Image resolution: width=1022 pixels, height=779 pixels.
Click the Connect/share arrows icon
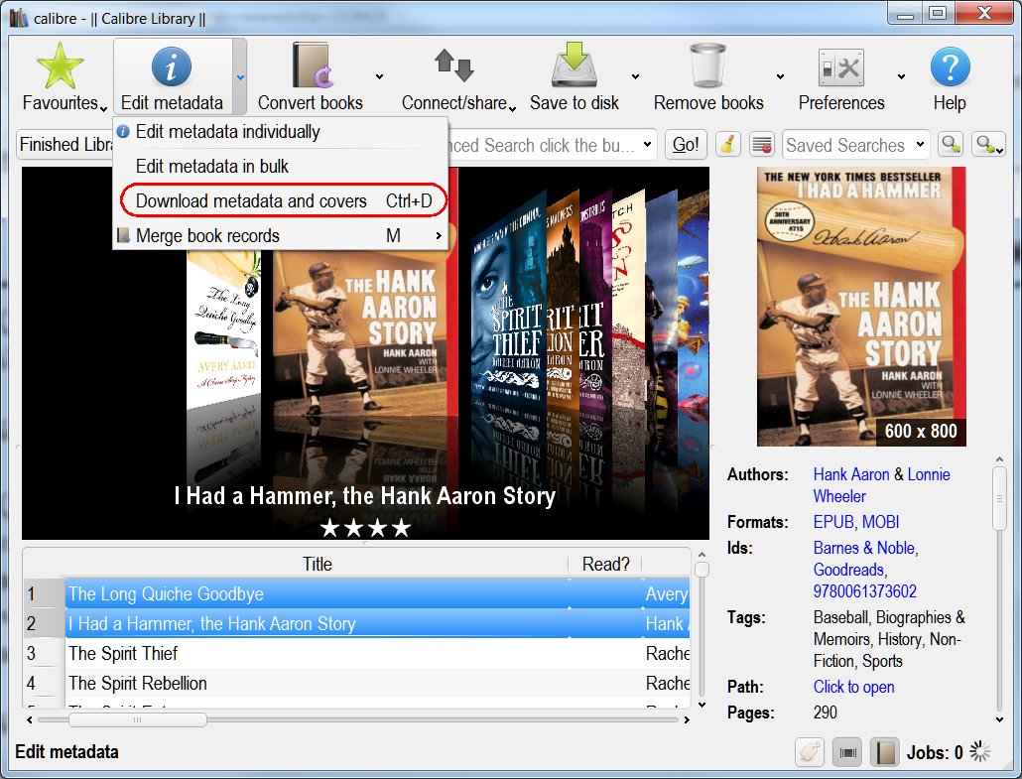[453, 65]
